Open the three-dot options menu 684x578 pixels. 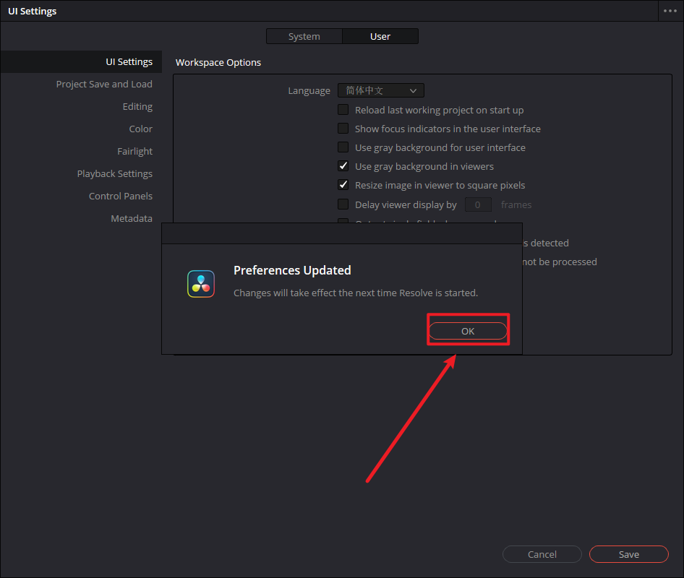(670, 11)
